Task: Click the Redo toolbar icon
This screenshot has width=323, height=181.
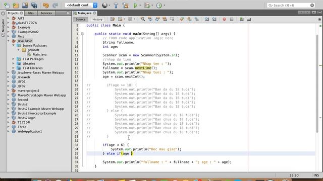Action: (55, 6)
